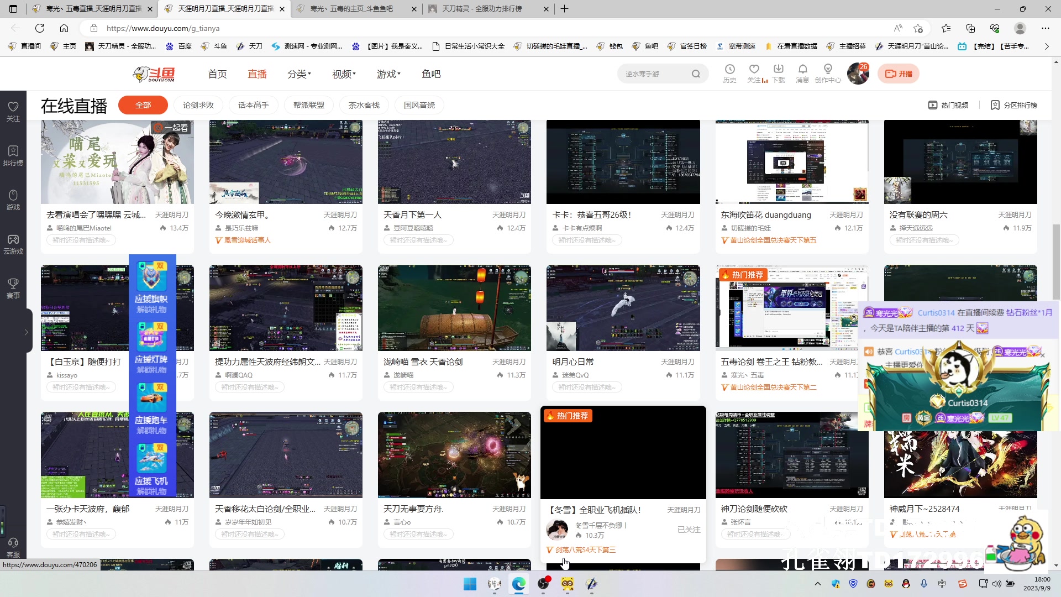The image size is (1061, 597).
Task: Open 热门视频 link
Action: click(x=948, y=105)
